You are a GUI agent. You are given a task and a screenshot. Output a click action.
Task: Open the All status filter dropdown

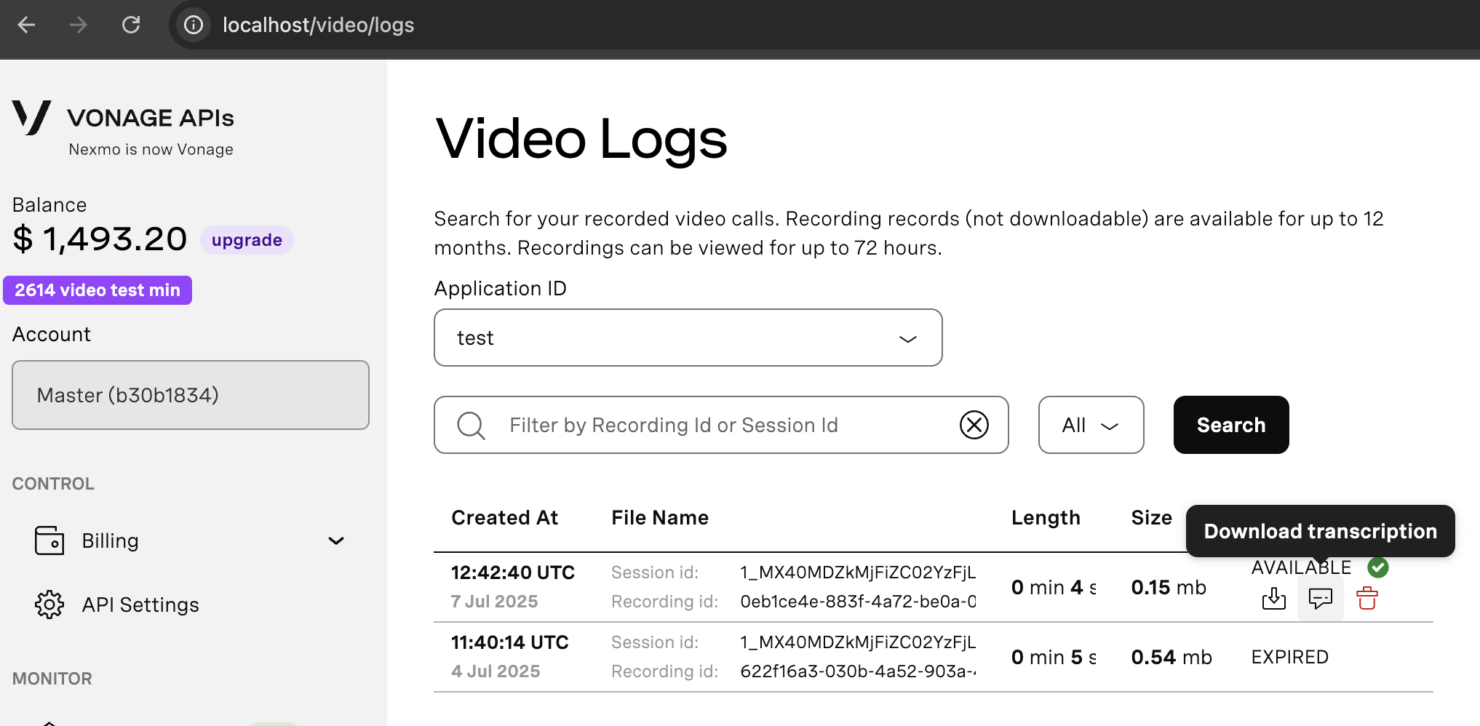[1090, 425]
